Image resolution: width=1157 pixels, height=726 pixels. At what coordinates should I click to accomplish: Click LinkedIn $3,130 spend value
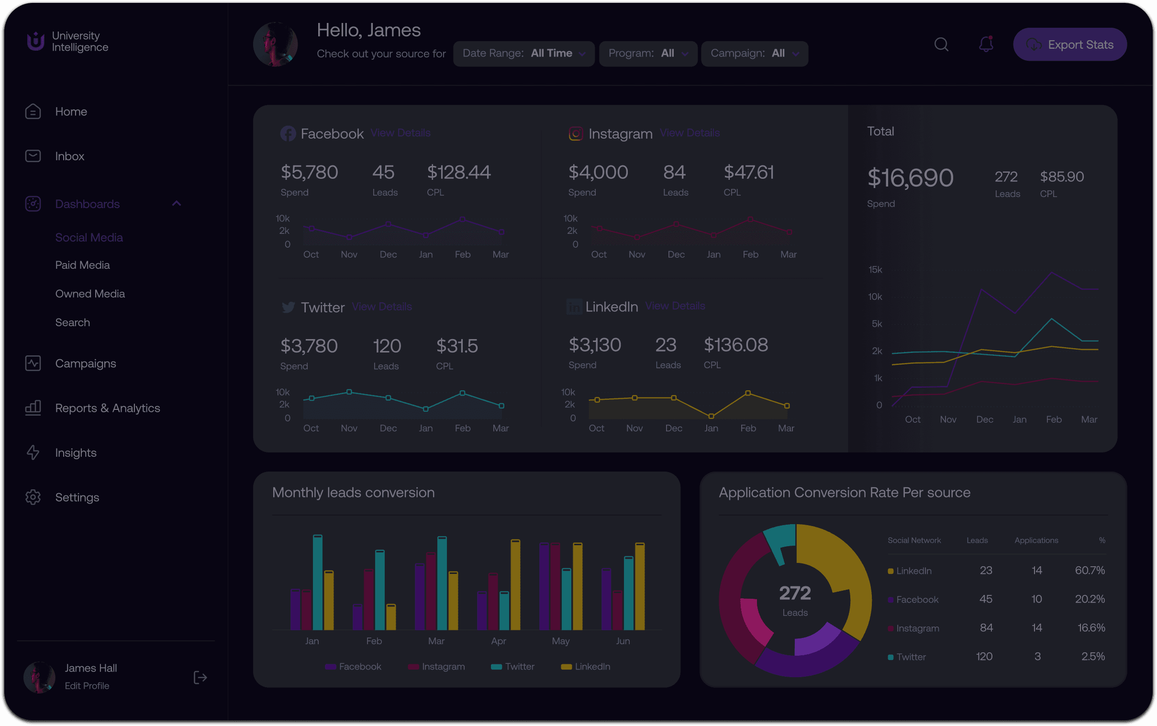pos(595,345)
